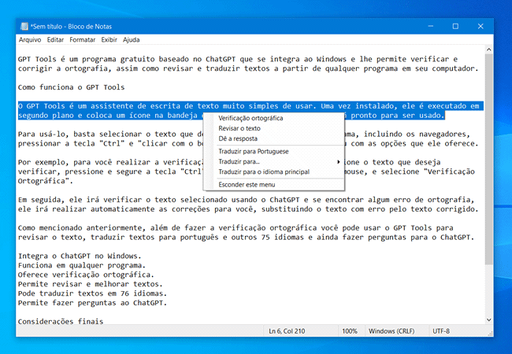Screen dimensions: 512x354
Task: Click the line 'Permite fazer perguntas ao ChatGPT.'
Action: tap(92, 303)
